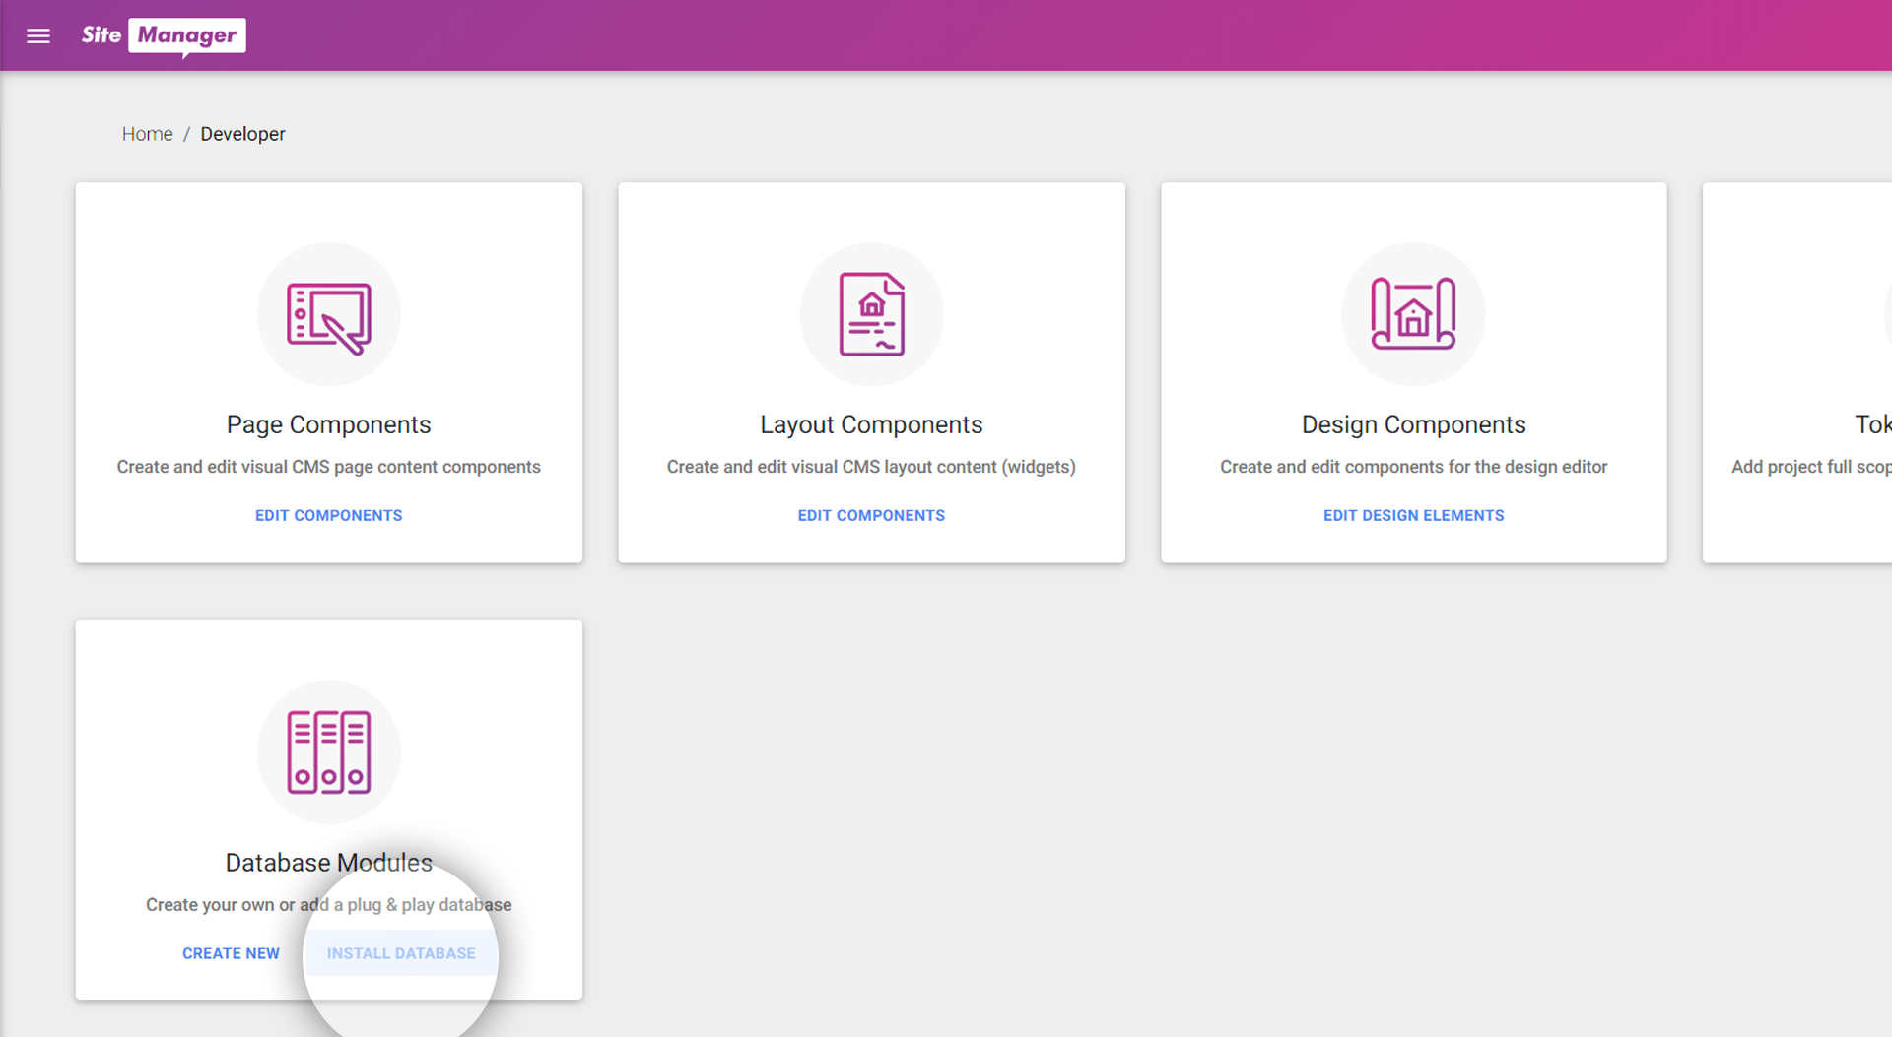
Task: Select the Database Modules title
Action: click(329, 863)
